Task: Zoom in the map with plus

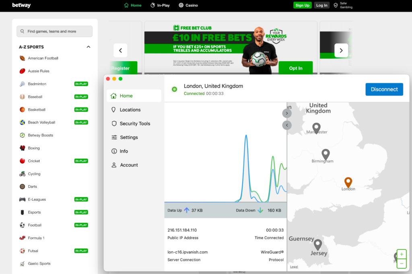Action: (402, 254)
